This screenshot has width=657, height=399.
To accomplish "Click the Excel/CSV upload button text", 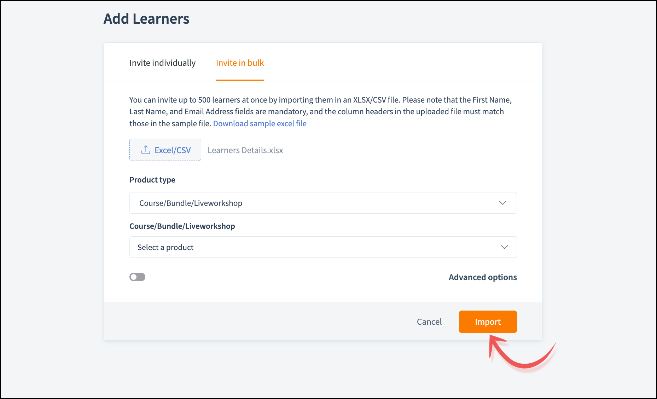I will click(x=173, y=150).
